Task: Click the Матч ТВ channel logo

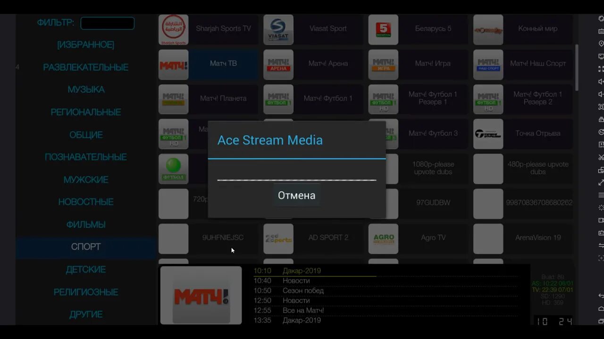Action: coord(173,64)
